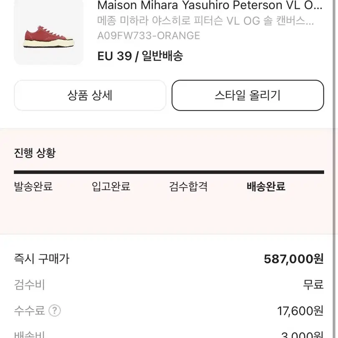
Task: Click the 17,600원 fee amount
Action: coord(300,310)
